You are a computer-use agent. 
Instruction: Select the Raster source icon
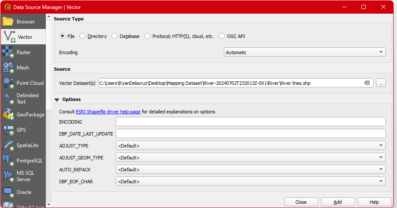click(8, 52)
